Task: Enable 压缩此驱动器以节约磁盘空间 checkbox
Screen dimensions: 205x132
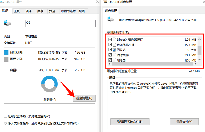Action: [6, 116]
